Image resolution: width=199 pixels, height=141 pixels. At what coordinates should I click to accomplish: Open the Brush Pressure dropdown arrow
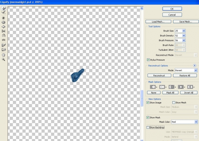[184, 40]
